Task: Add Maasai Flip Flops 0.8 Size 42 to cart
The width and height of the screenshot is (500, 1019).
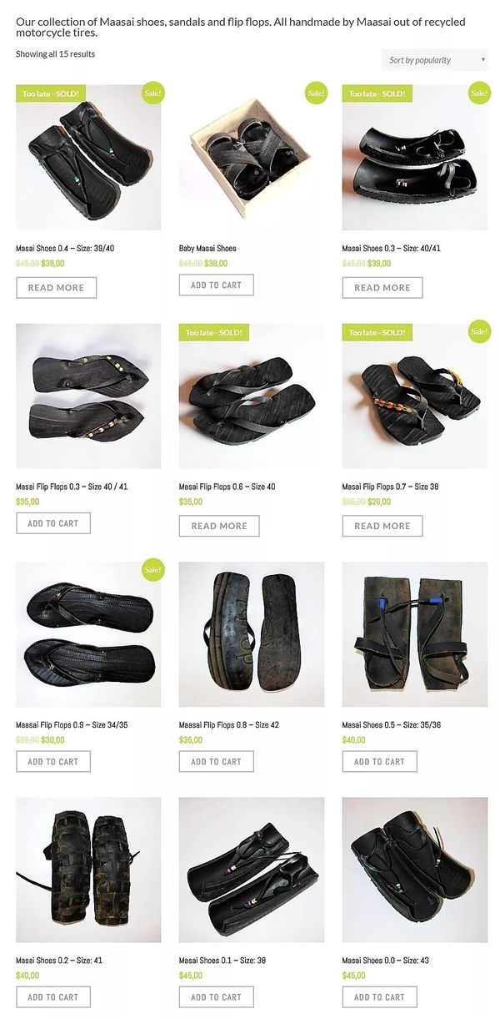Action: point(217,761)
